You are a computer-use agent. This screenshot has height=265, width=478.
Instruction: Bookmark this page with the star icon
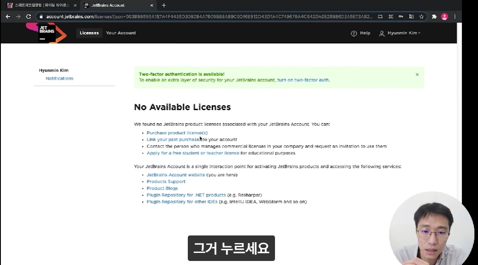(x=421, y=17)
